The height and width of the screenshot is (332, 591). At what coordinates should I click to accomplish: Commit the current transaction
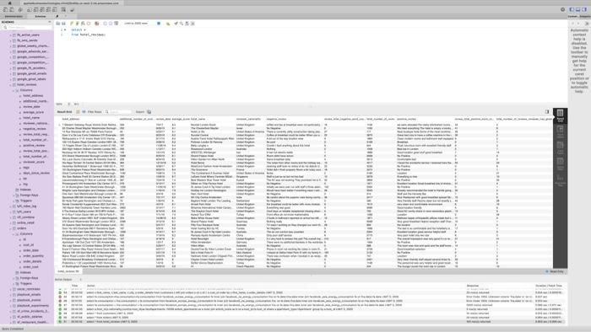point(106,24)
